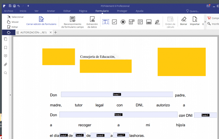Click the app logo icon in title bar
Viewport: 219px width, 139px height.
tap(4, 6)
